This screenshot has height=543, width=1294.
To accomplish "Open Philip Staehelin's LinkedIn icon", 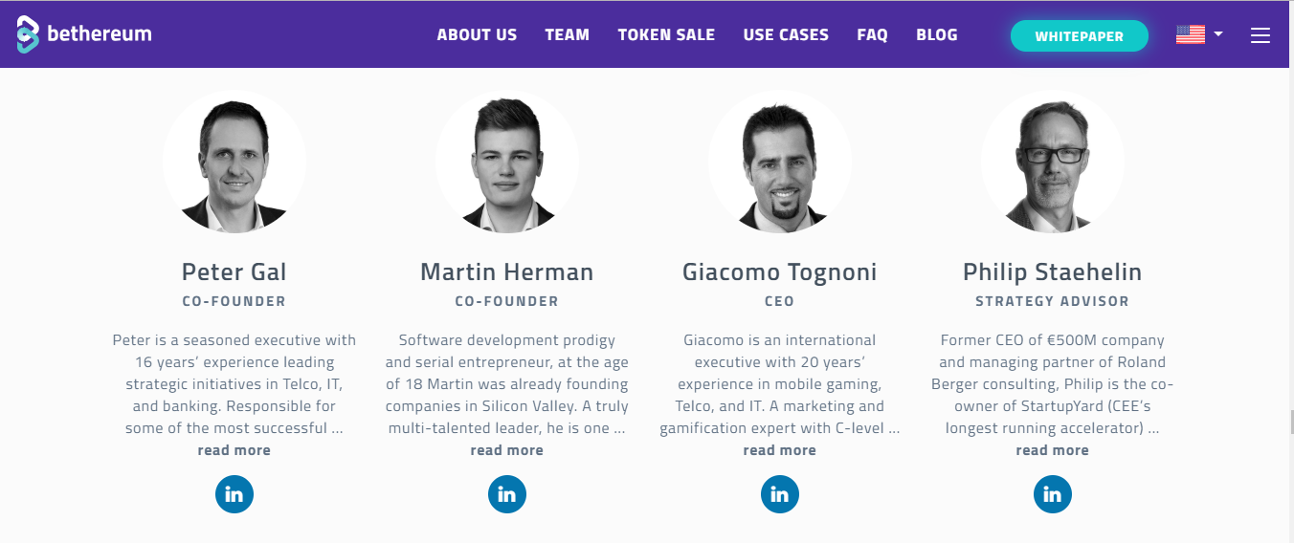I will click(1053, 494).
